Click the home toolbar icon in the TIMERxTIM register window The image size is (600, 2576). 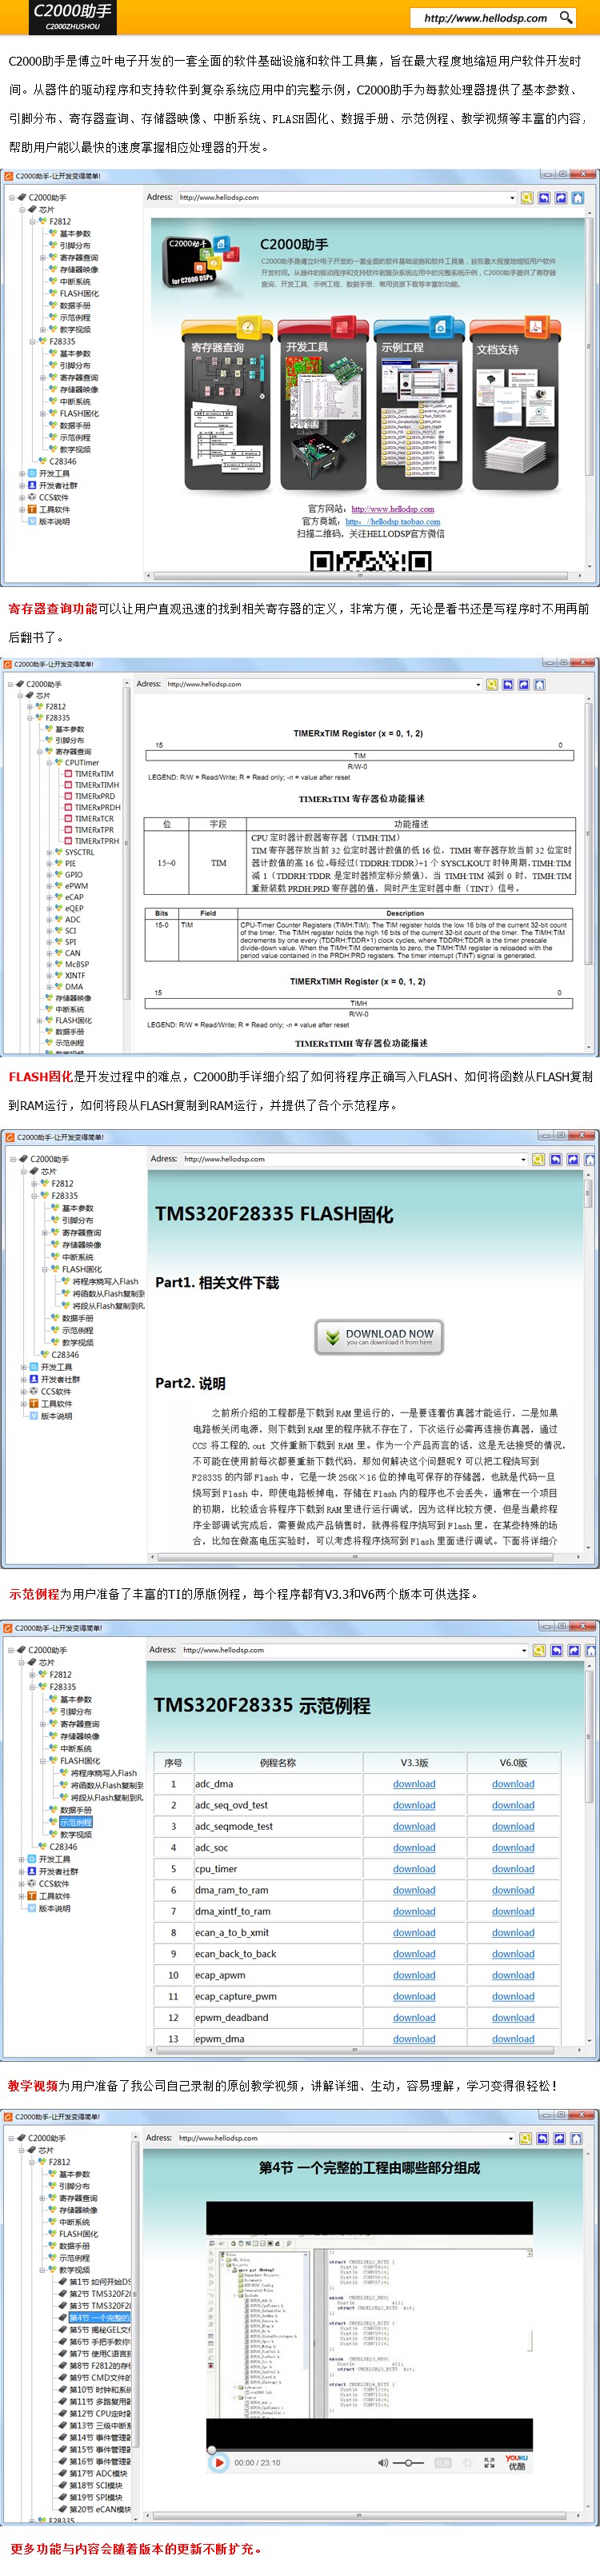point(540,685)
